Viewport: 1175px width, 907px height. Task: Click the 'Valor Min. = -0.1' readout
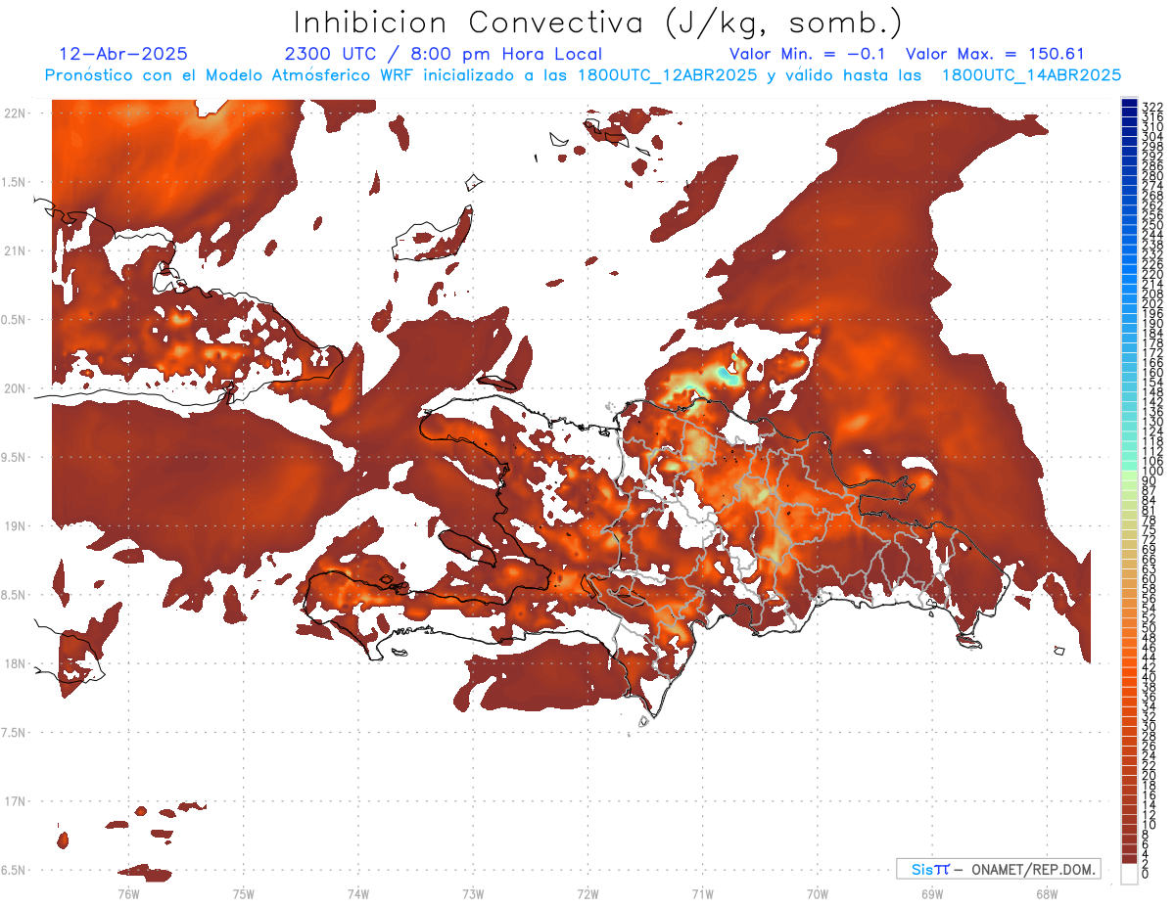[x=807, y=55]
